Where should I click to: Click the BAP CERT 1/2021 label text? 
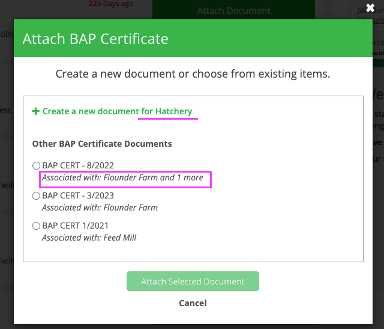[75, 226]
